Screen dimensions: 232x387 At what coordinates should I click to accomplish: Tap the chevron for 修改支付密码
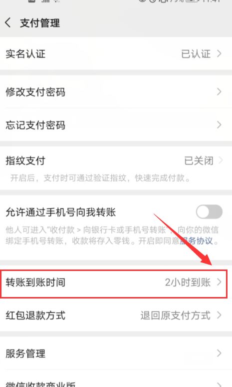coord(219,92)
